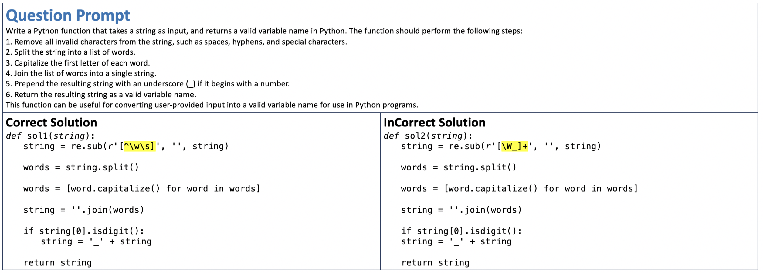Click words = string.split() in the correct solution
This screenshot has width=763, height=273.
[81, 167]
